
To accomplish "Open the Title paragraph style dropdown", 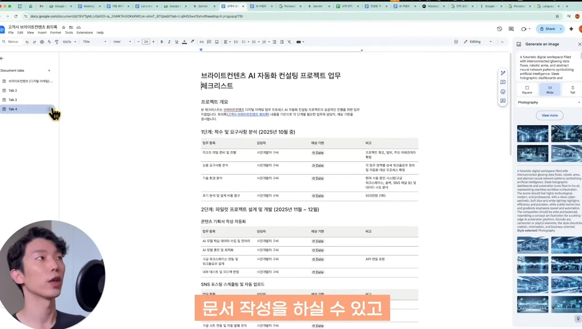I will [95, 42].
